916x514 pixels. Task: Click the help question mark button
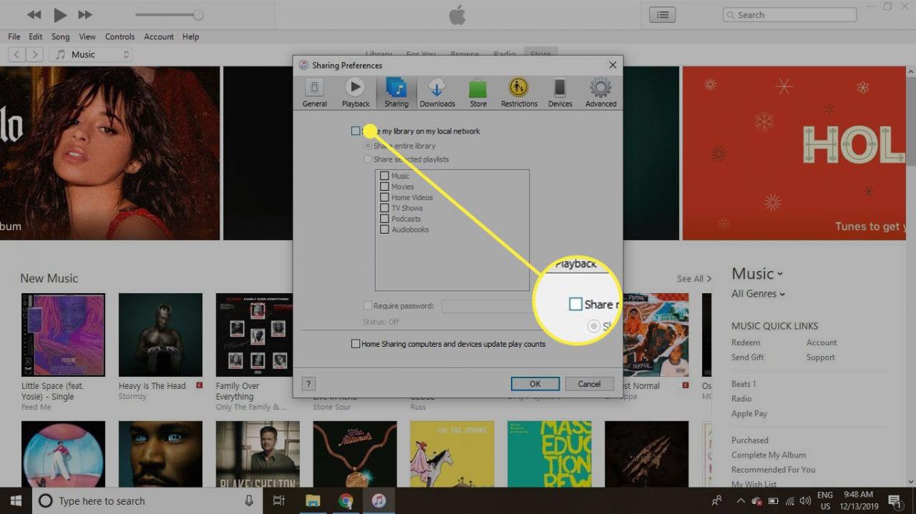pyautogui.click(x=308, y=384)
